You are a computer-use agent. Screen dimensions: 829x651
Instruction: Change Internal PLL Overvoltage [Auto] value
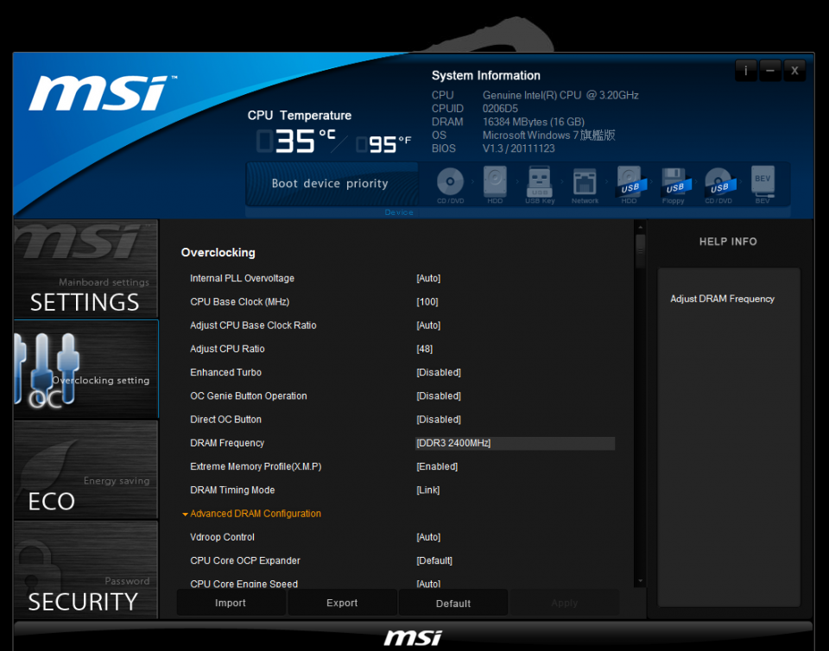[428, 279]
